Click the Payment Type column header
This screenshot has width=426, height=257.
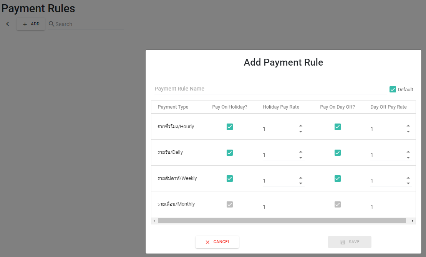pos(173,107)
